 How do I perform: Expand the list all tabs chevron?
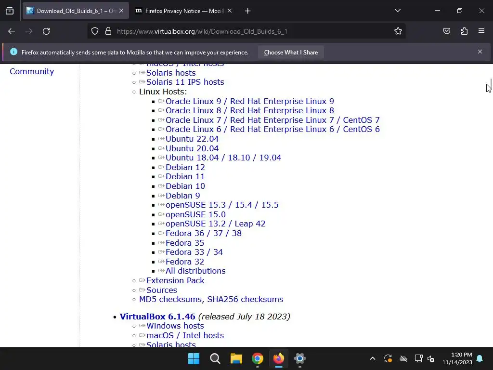[397, 11]
